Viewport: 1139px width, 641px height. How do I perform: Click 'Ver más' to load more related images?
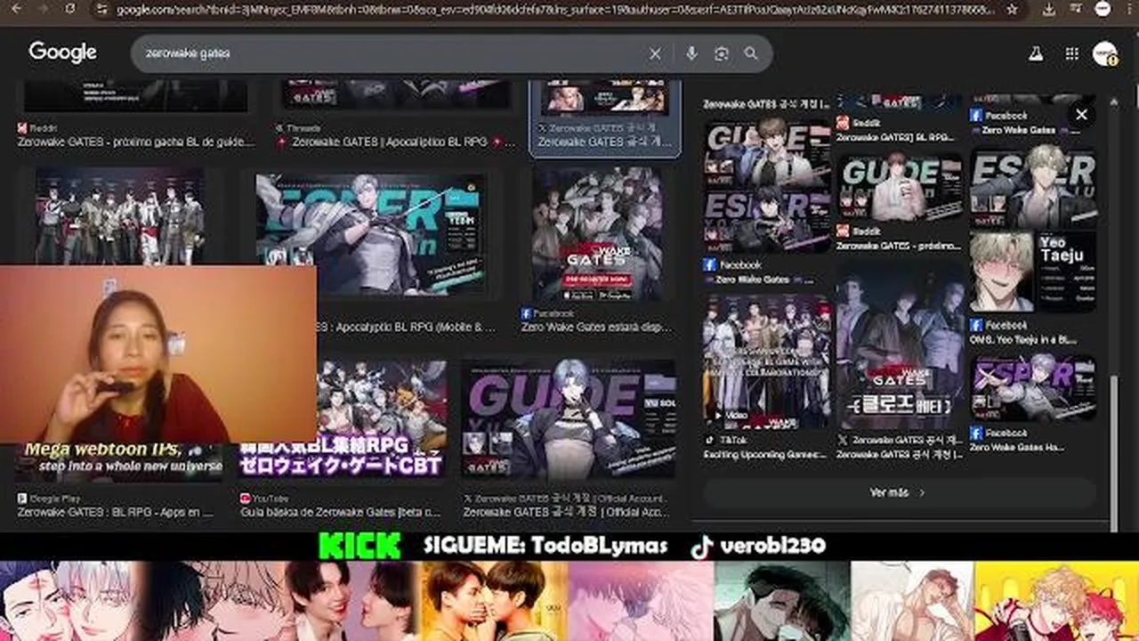(899, 491)
